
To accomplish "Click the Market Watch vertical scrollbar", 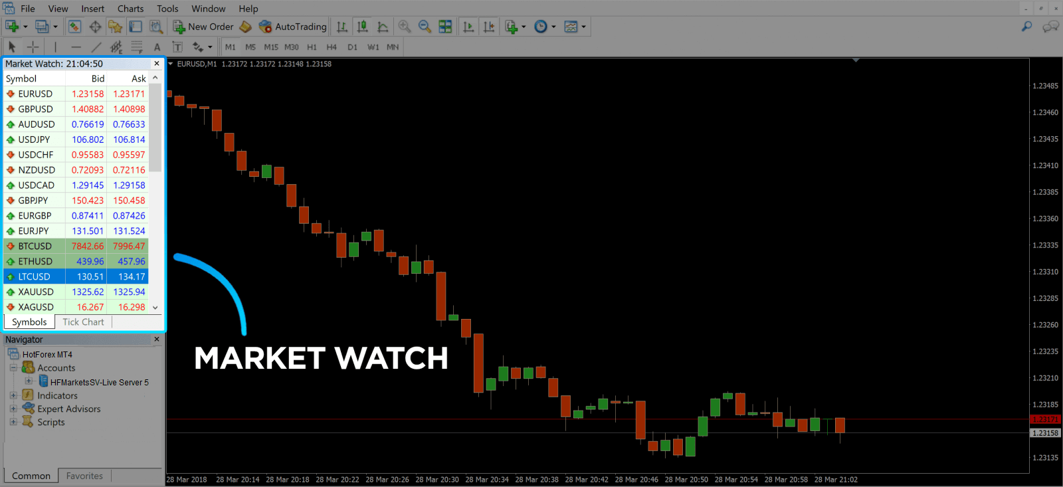I will [x=155, y=128].
